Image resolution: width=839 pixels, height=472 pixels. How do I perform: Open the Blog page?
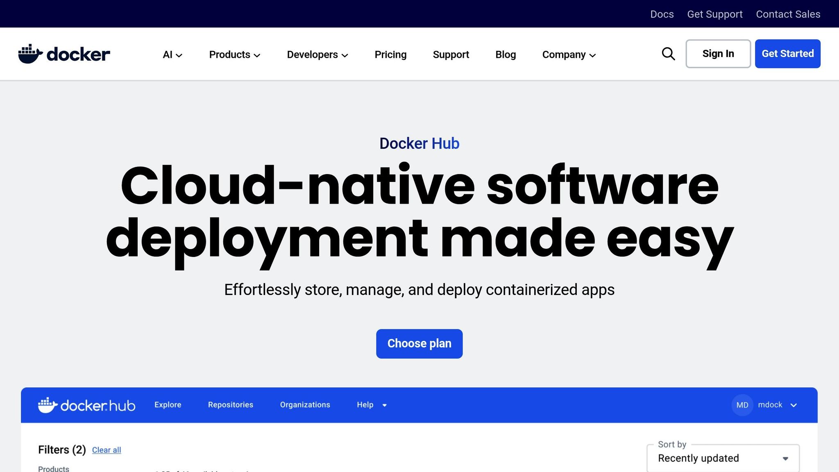click(506, 54)
